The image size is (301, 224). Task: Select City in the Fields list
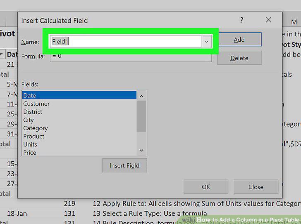79,120
